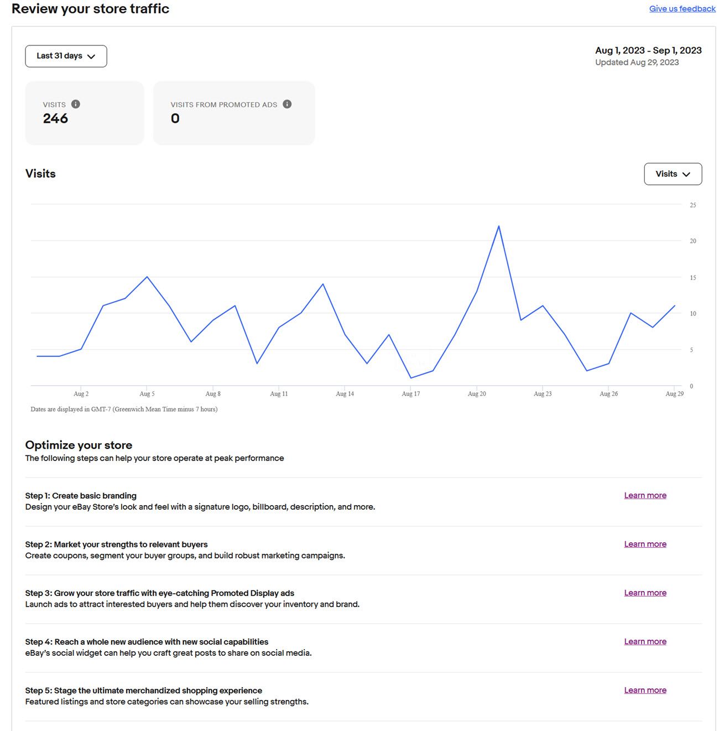Select the VISITS 246 summary card
The width and height of the screenshot is (719, 731).
[x=85, y=113]
